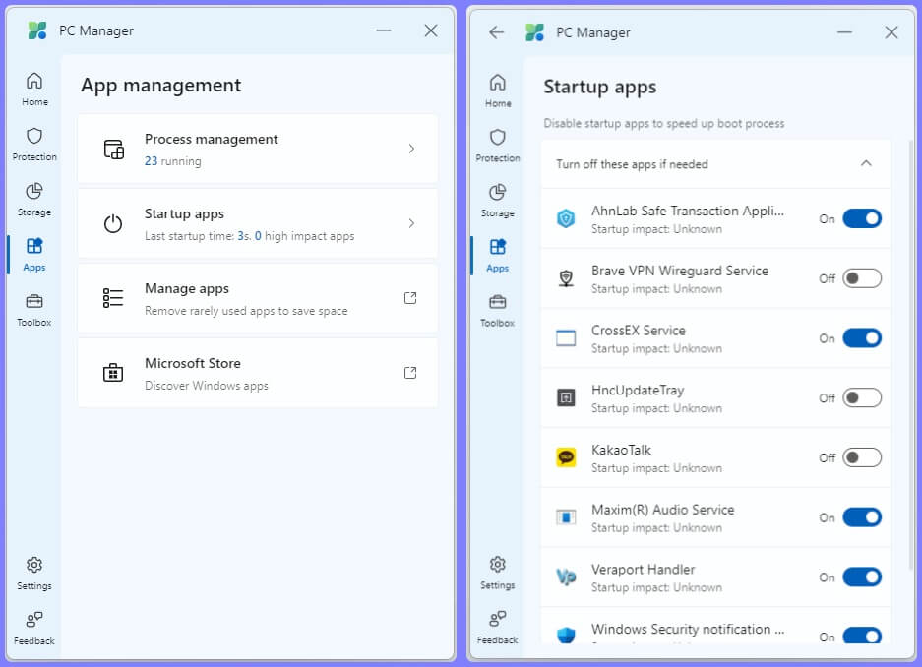The image size is (922, 667).
Task: Click the Startup apps card title text
Action: [x=184, y=213]
